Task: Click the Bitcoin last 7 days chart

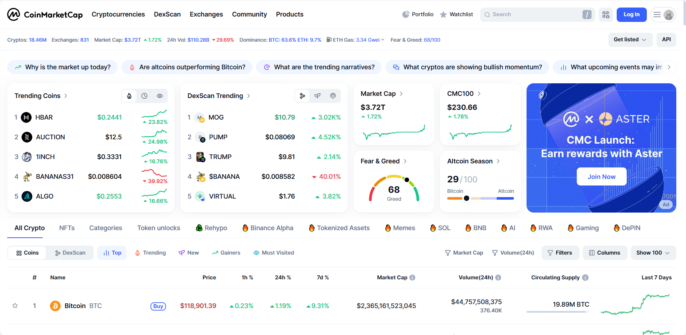Action: tap(635, 304)
